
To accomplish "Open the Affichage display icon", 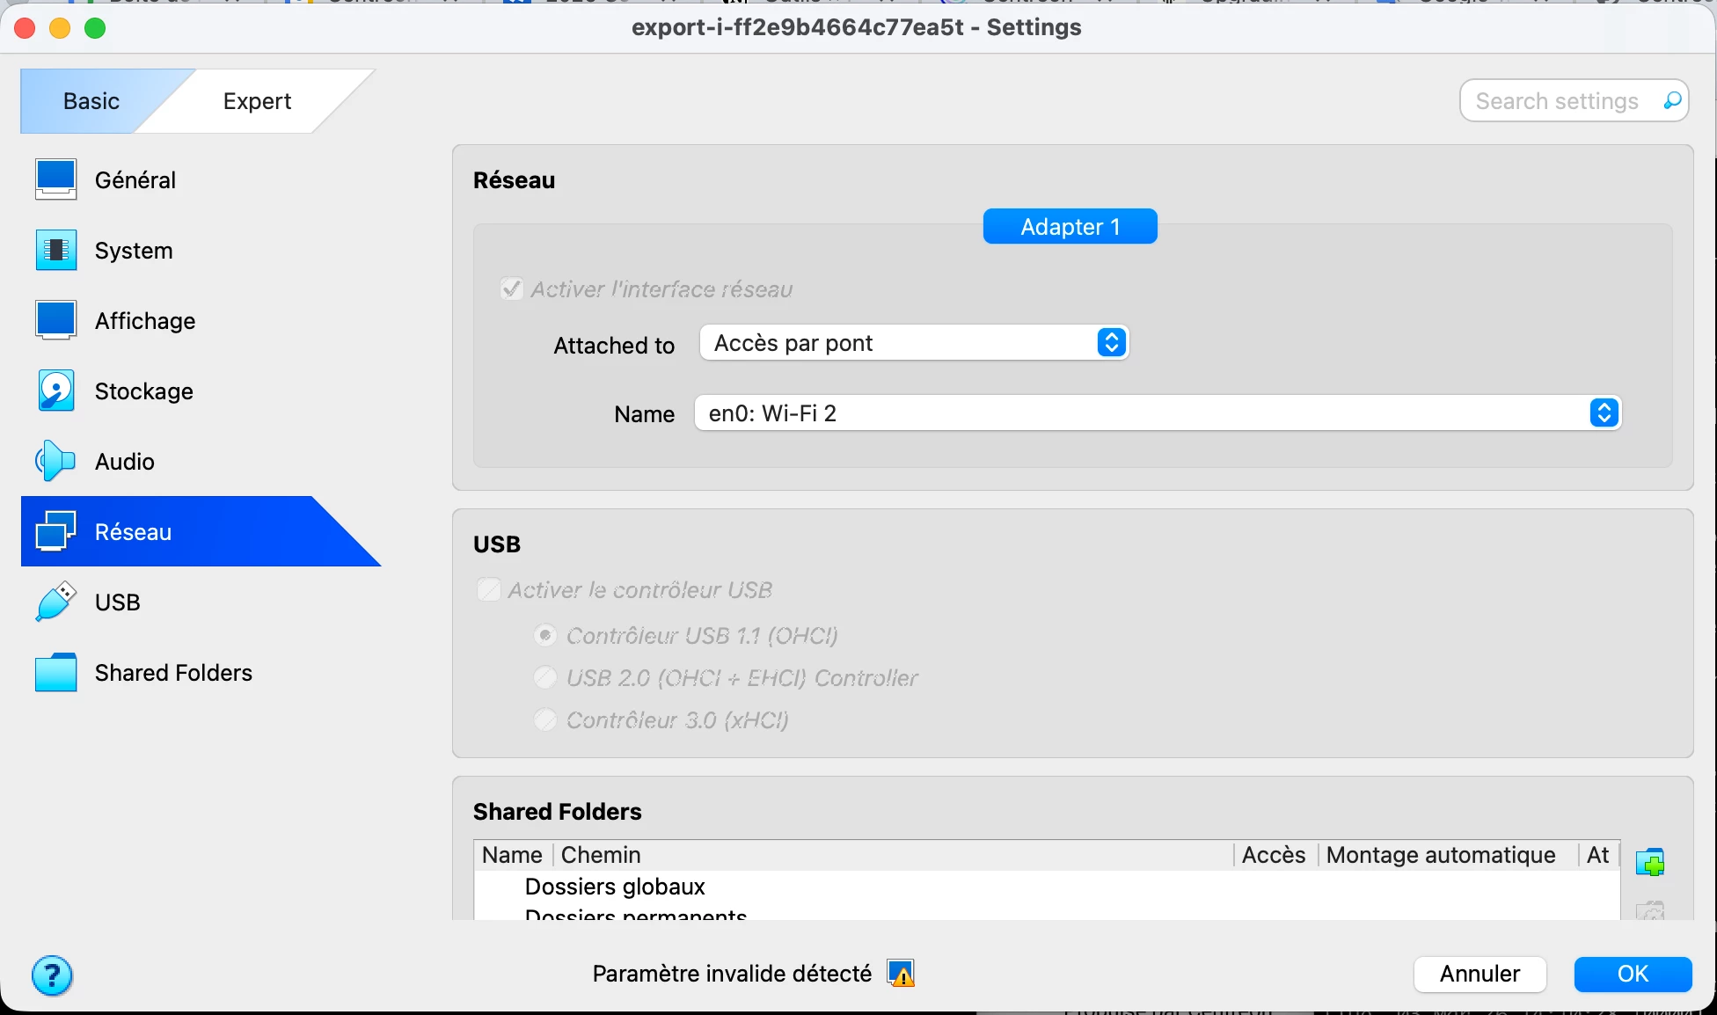I will pyautogui.click(x=55, y=320).
